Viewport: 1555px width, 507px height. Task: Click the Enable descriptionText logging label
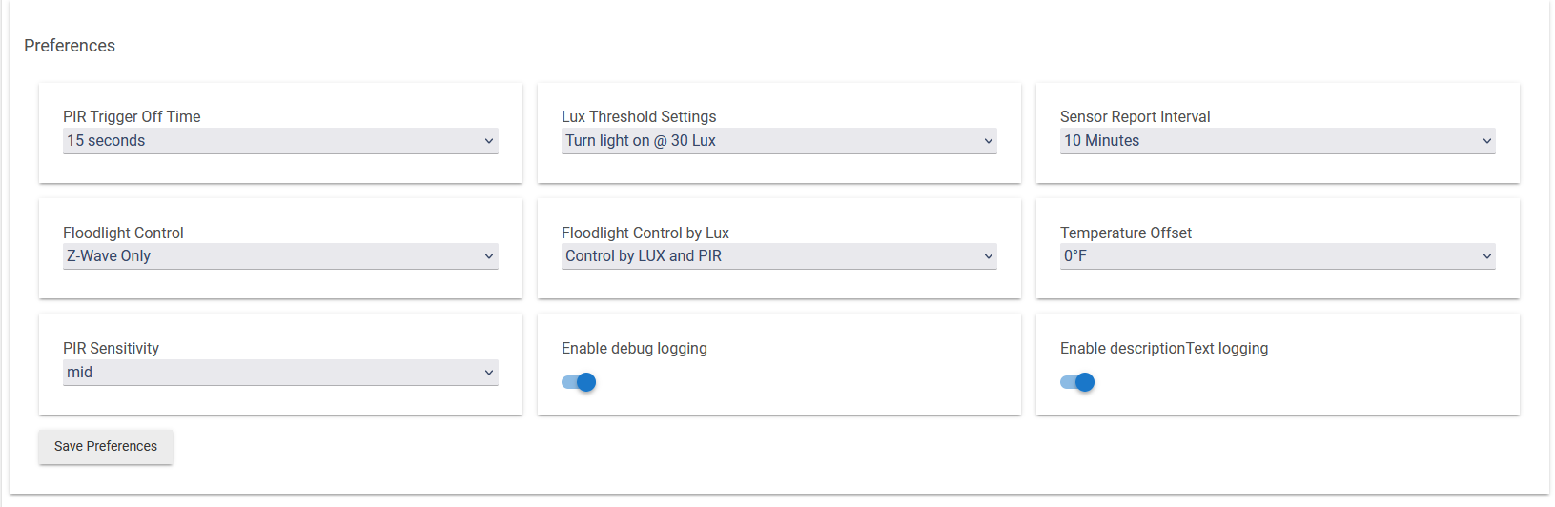click(1164, 348)
